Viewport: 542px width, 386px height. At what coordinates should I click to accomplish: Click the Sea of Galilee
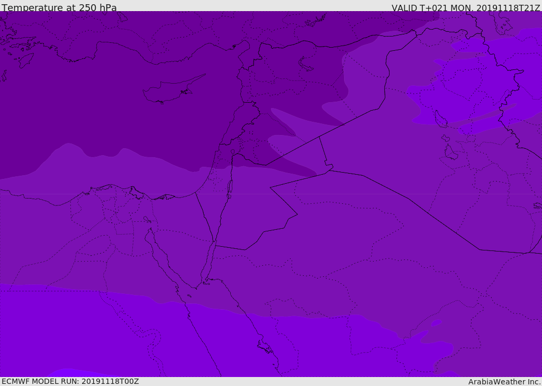coord(232,152)
